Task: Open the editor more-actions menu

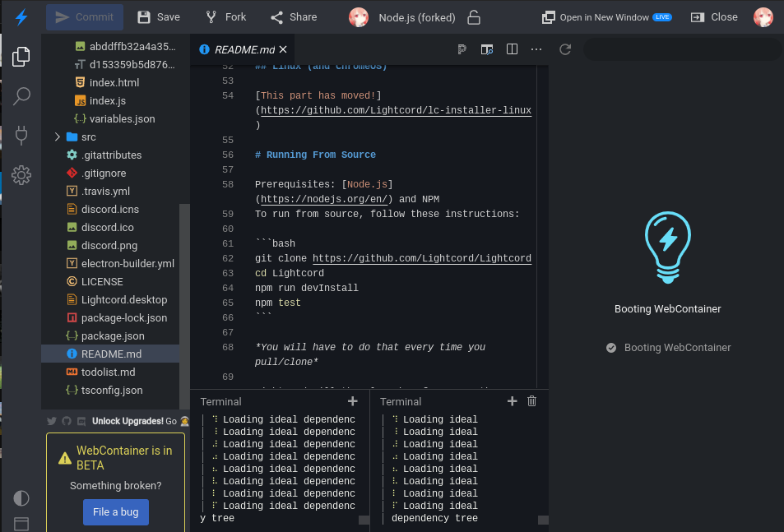Action: click(536, 49)
